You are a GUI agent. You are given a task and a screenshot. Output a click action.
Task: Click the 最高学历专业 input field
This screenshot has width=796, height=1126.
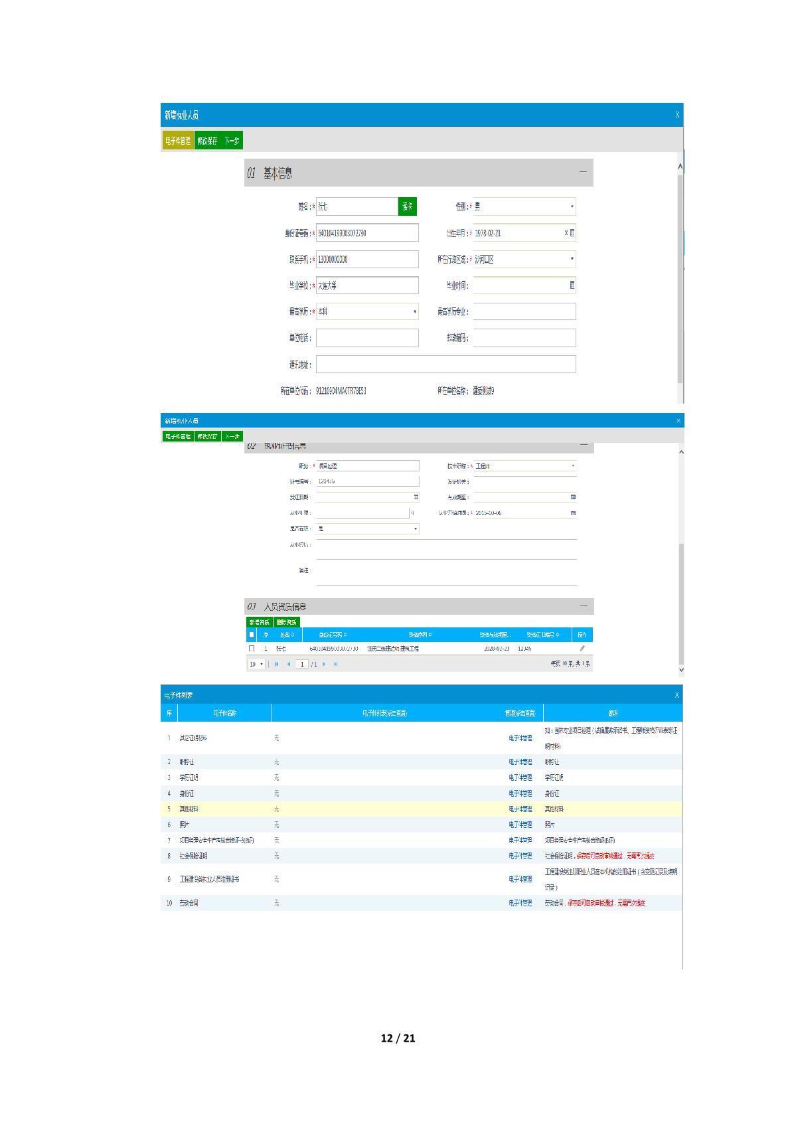[524, 311]
